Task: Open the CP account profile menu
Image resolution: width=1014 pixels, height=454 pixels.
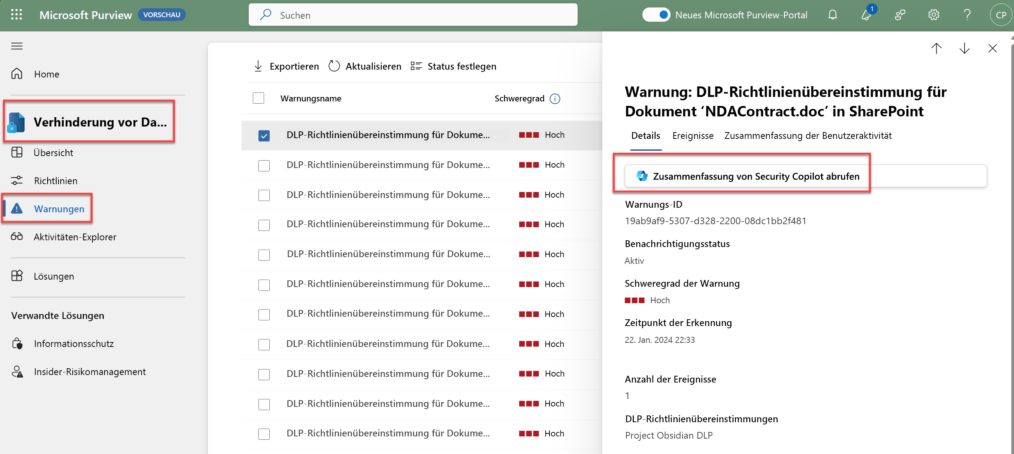Action: pyautogui.click(x=1000, y=15)
